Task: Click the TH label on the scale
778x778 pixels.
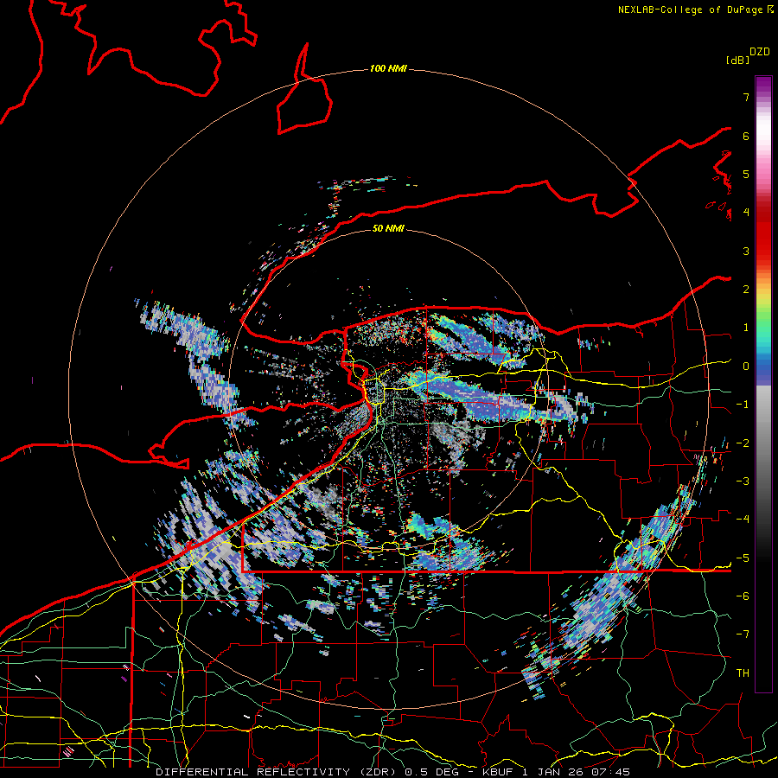Action: coord(743,673)
